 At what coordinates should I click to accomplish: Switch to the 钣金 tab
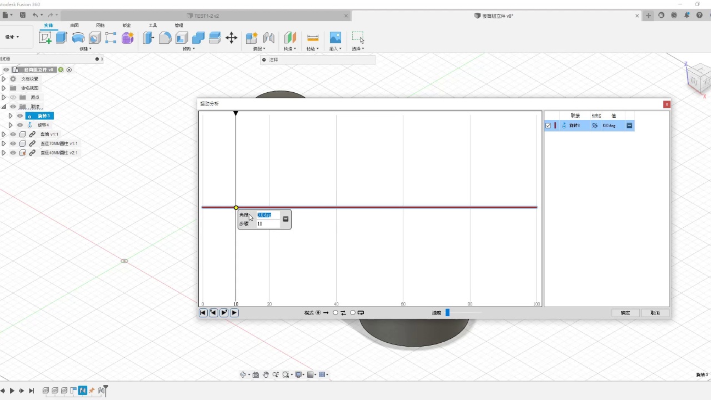[127, 26]
